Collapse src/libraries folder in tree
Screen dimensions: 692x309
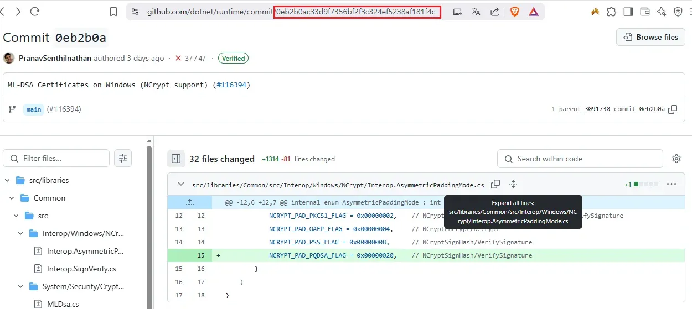[7, 180]
